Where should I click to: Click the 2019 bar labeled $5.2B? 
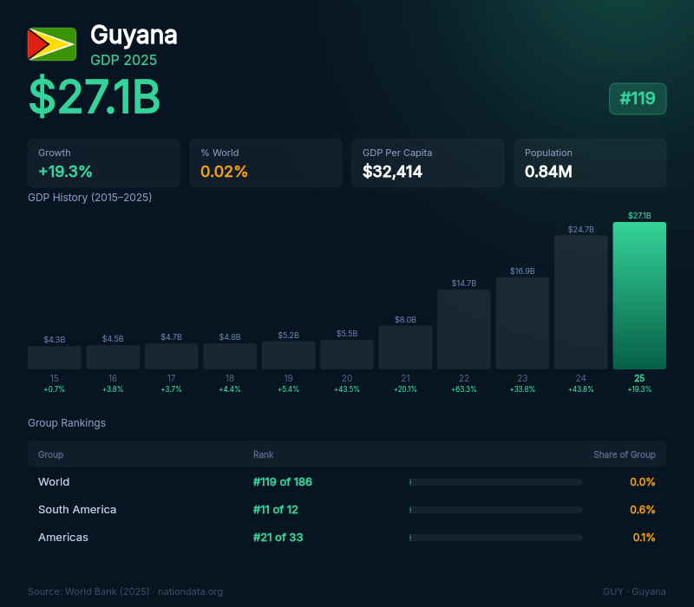[x=288, y=356]
